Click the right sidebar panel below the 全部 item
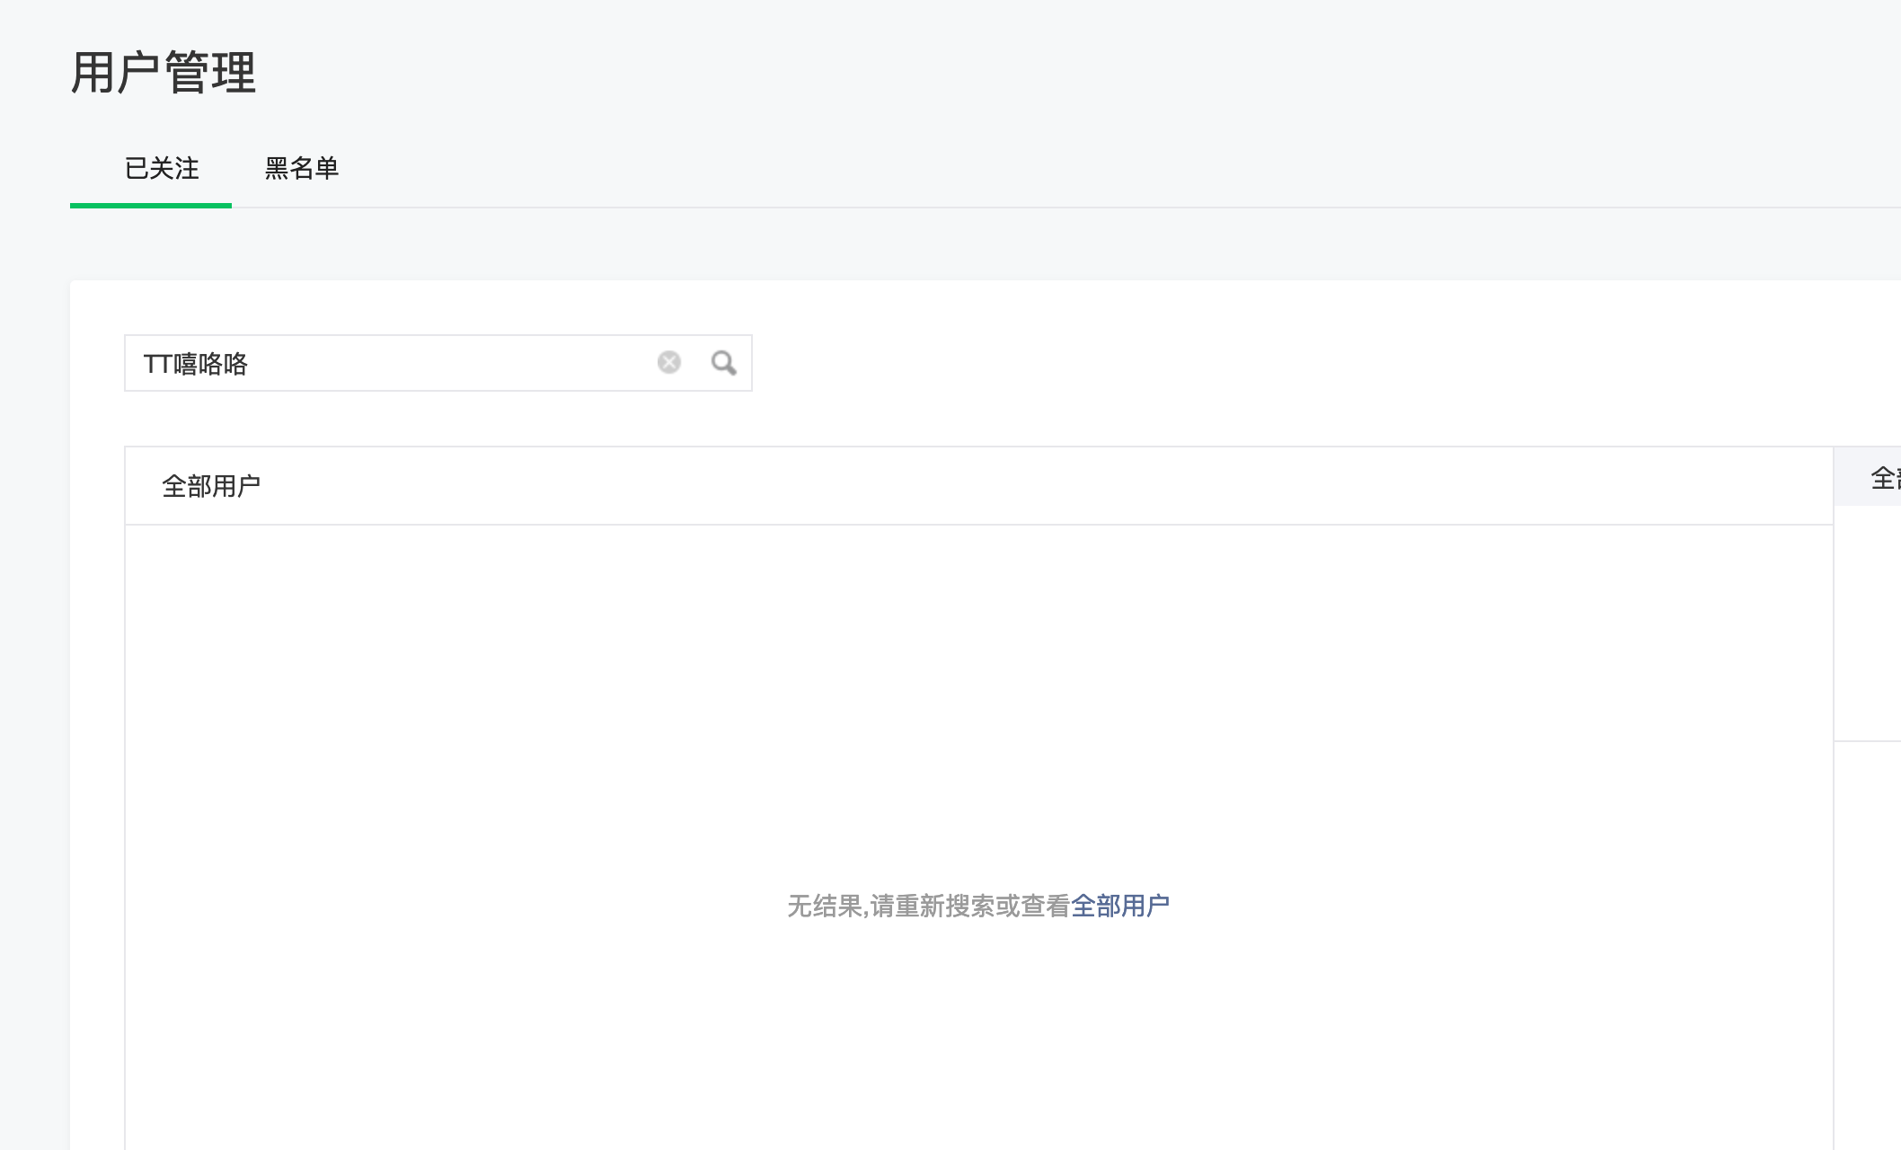 click(x=1869, y=620)
